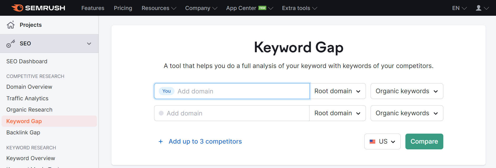496x168 pixels.
Task: Open Traffic Analytics in sidebar
Action: click(27, 98)
